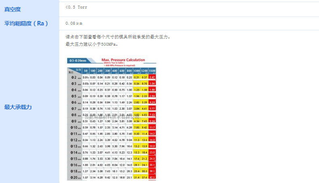Image resolution: width=319 pixels, height=183 pixels.
Task: Click the 600 column header in chart
Action: [x=122, y=71]
